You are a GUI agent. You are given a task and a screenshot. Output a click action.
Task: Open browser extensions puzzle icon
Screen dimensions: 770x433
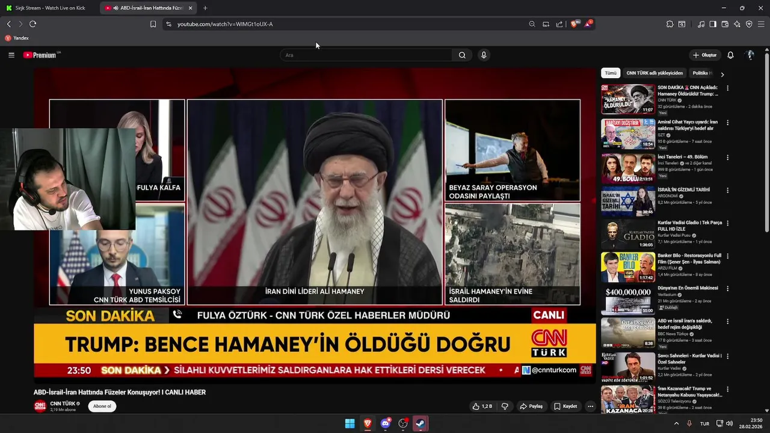click(670, 24)
